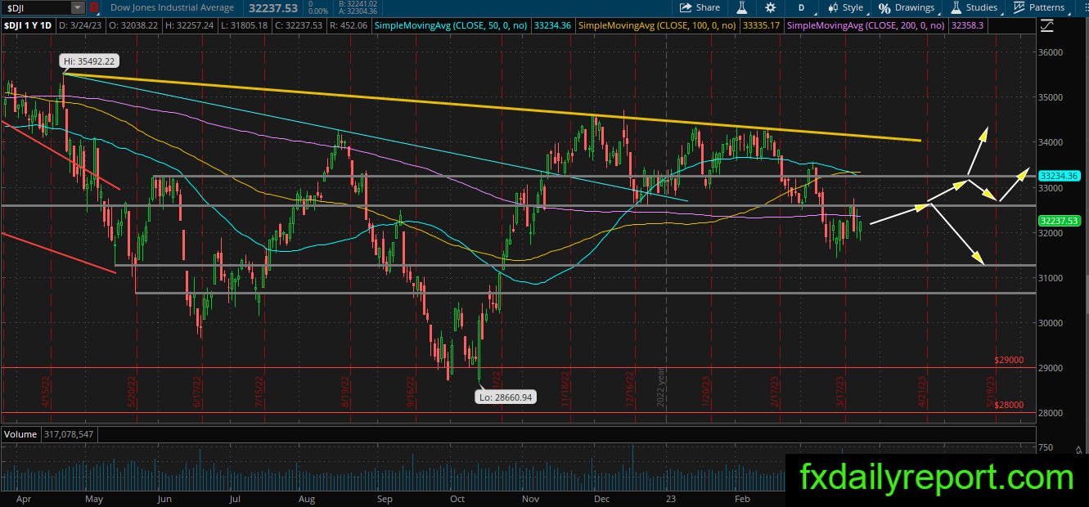
Task: Open the Studies menu
Action: point(974,7)
